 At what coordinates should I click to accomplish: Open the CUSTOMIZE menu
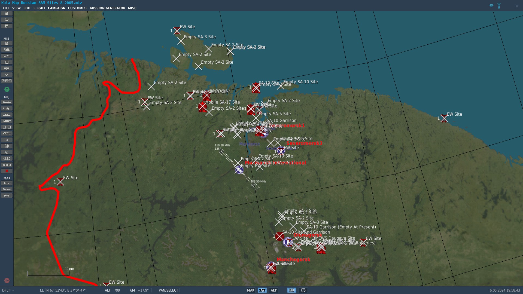[78, 8]
